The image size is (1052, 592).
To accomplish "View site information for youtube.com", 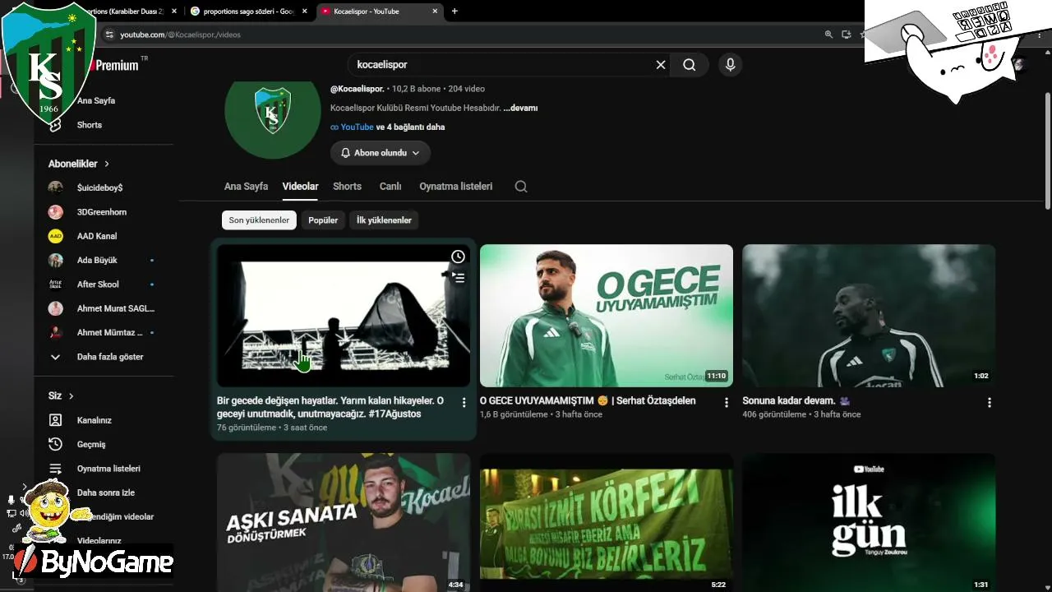I will point(109,35).
